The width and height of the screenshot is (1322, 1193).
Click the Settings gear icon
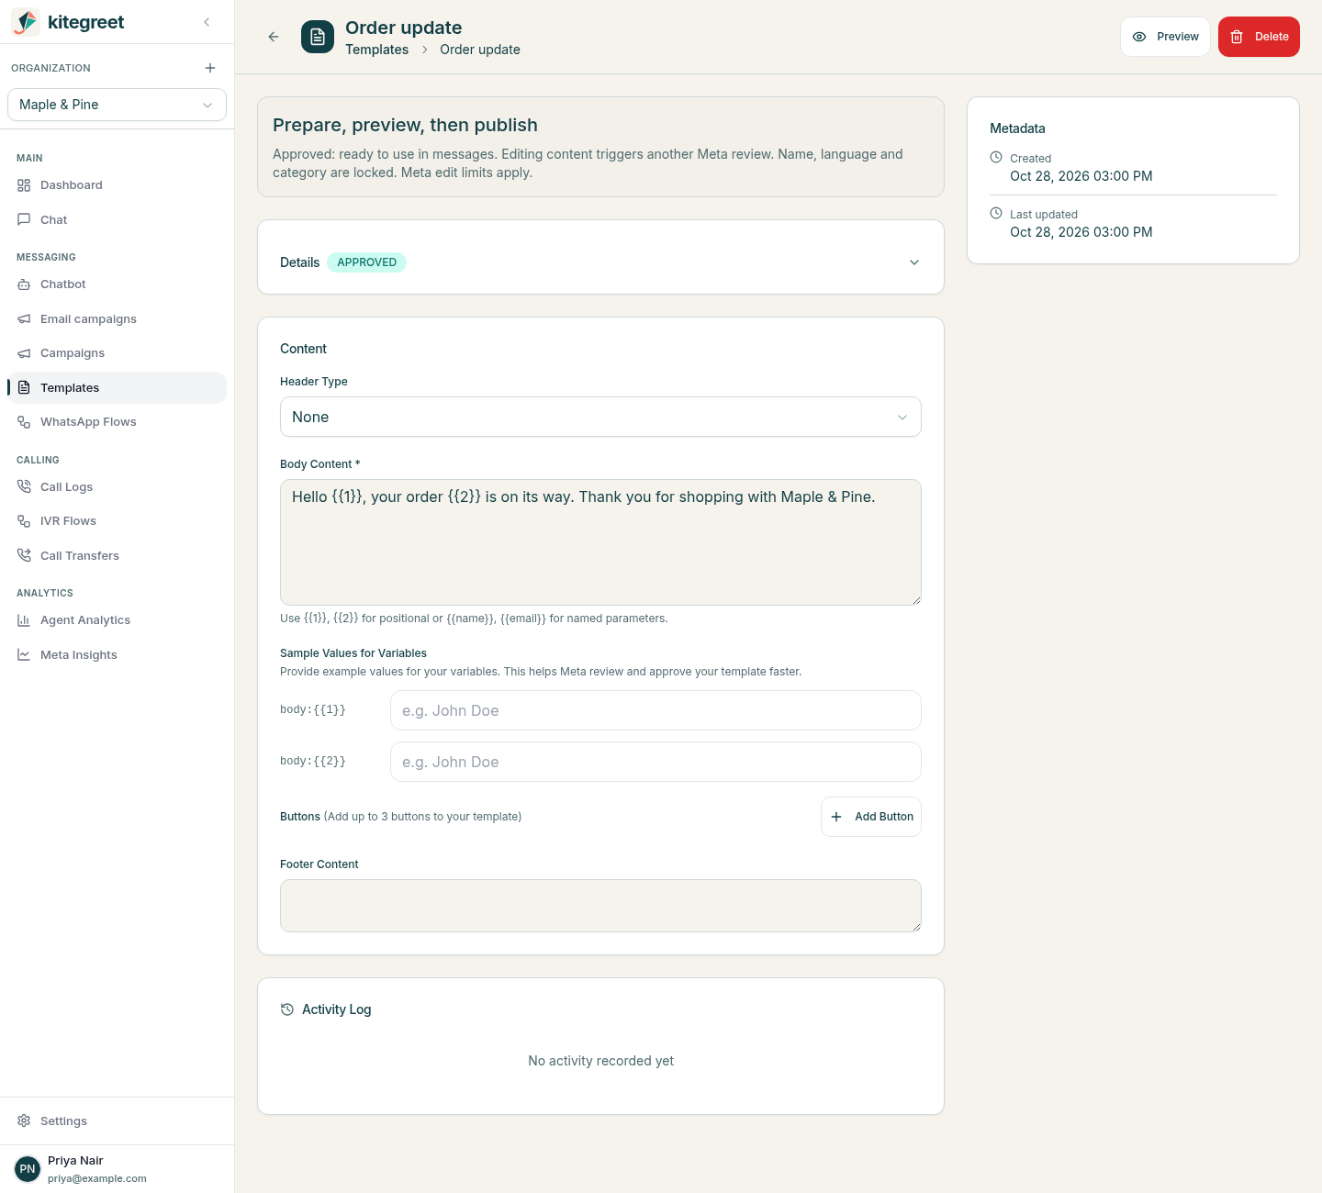point(24,1121)
